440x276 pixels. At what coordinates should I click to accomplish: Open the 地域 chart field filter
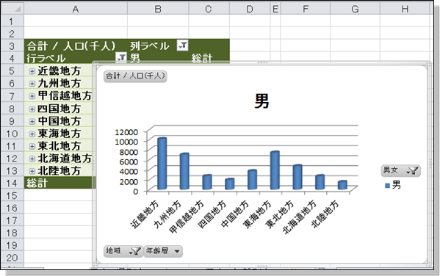[x=123, y=251]
